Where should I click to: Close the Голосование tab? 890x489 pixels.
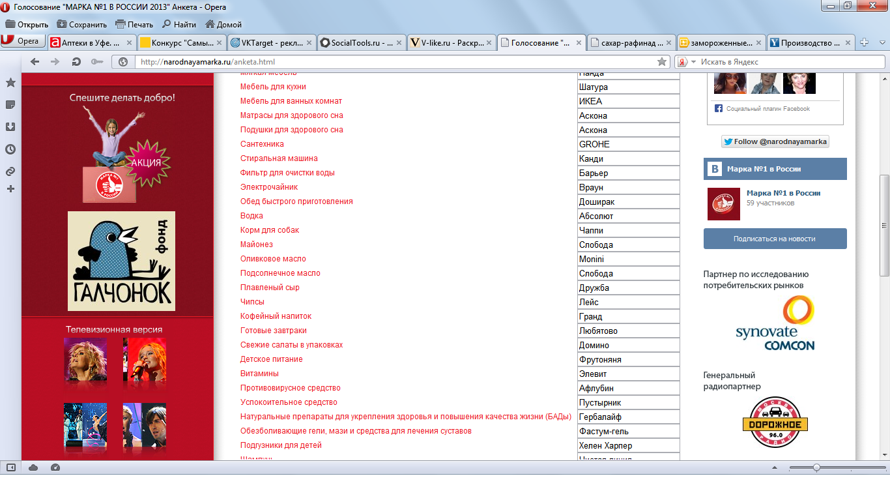579,43
